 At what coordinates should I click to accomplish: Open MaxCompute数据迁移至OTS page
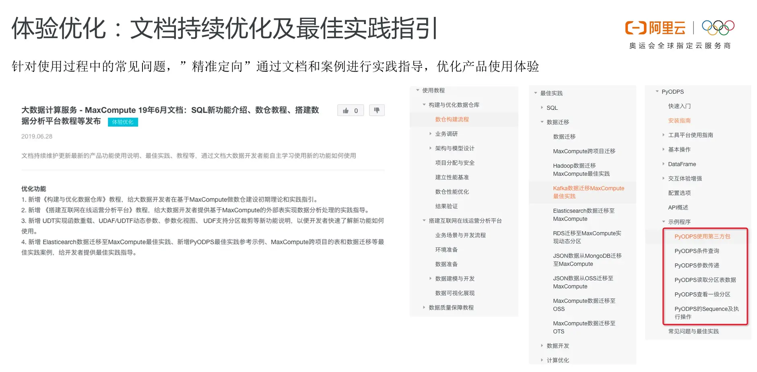584,327
